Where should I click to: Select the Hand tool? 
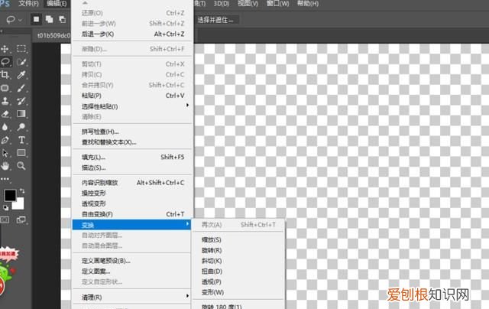5,166
